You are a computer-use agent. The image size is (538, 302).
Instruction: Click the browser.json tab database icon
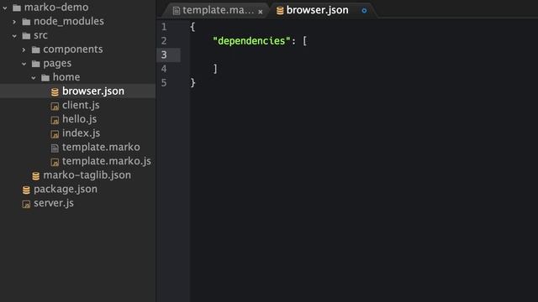[280, 11]
